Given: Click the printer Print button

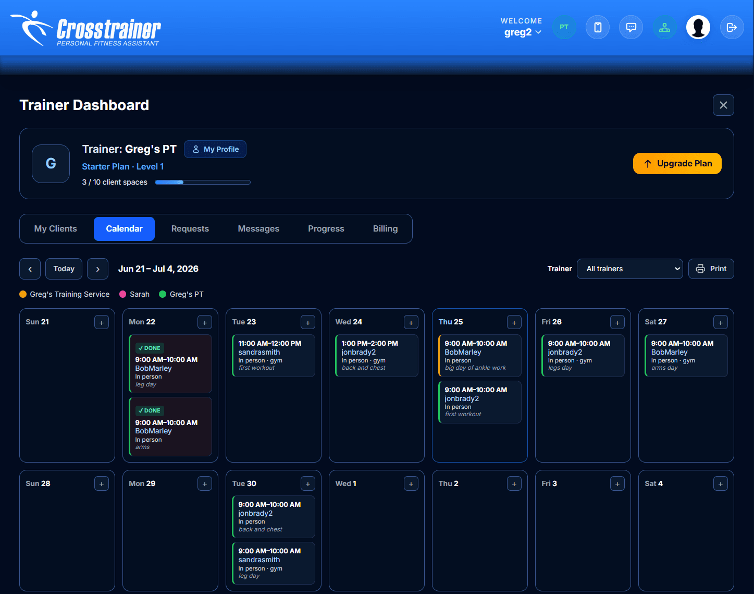Looking at the screenshot, I should 711,269.
